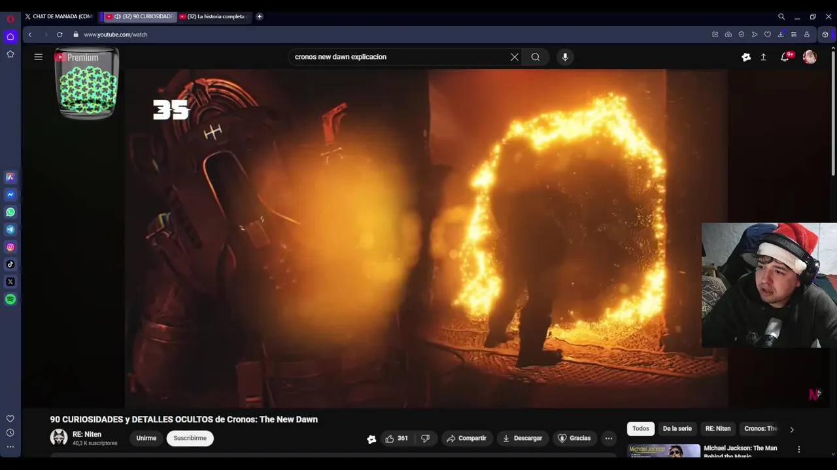Open the YouTube account avatar menu
The height and width of the screenshot is (470, 837).
pos(810,57)
